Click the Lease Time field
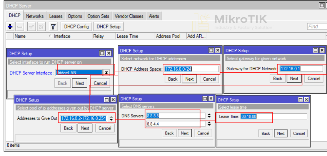Image resolution: width=327 pixels, height=156 pixels. click(274, 116)
